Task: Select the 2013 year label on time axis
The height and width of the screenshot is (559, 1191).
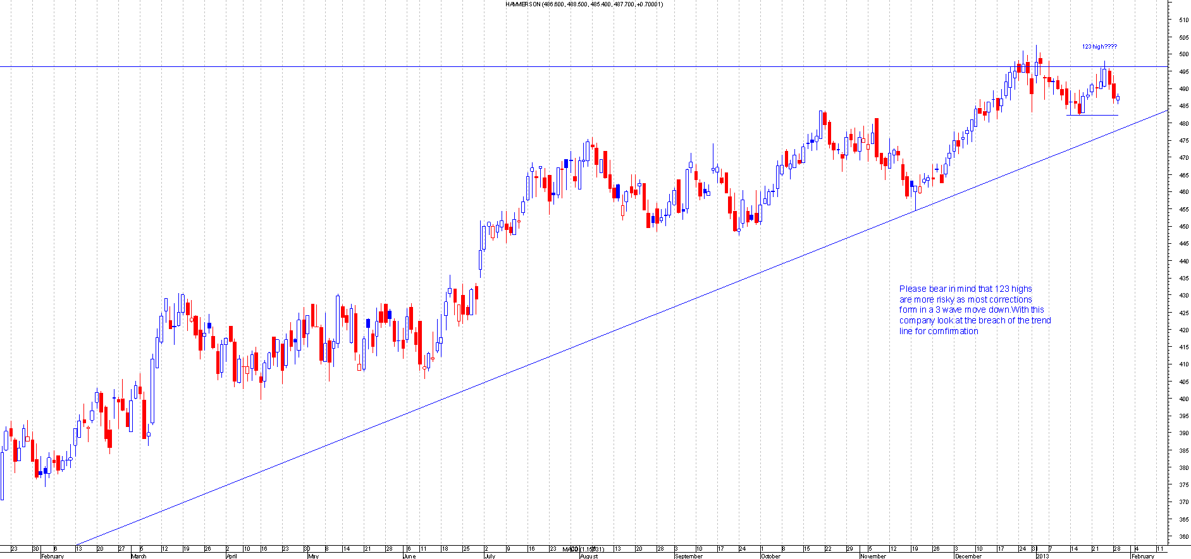Action: click(1042, 556)
